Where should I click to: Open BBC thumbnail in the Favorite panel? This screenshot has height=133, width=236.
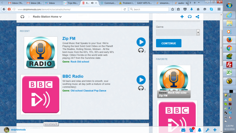177,114
